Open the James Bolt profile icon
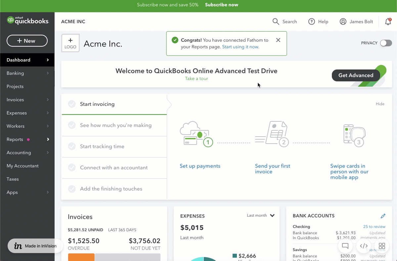397x261 pixels. tap(343, 22)
